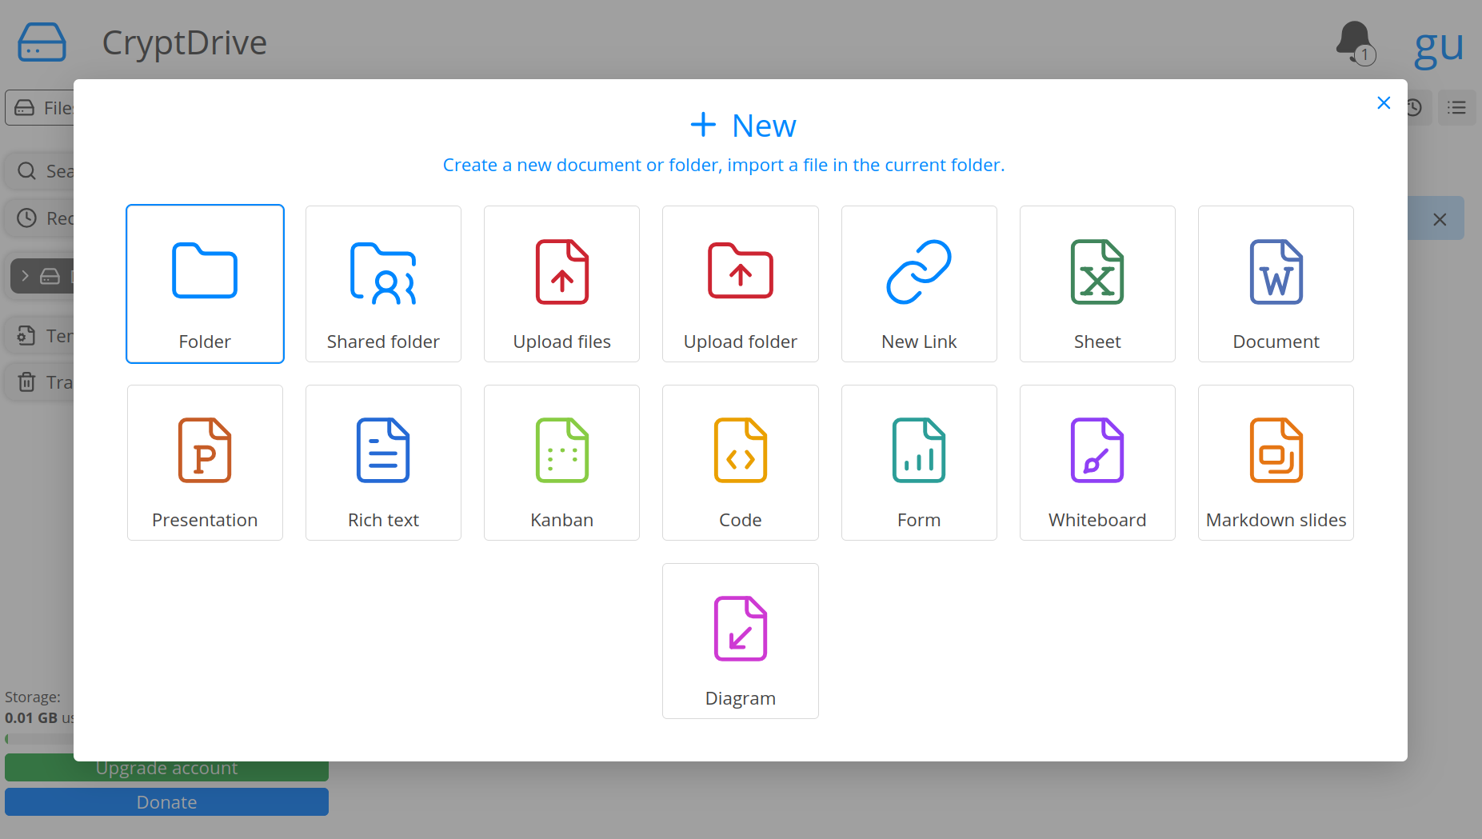
Task: Create Markdown slides
Action: click(x=1276, y=462)
